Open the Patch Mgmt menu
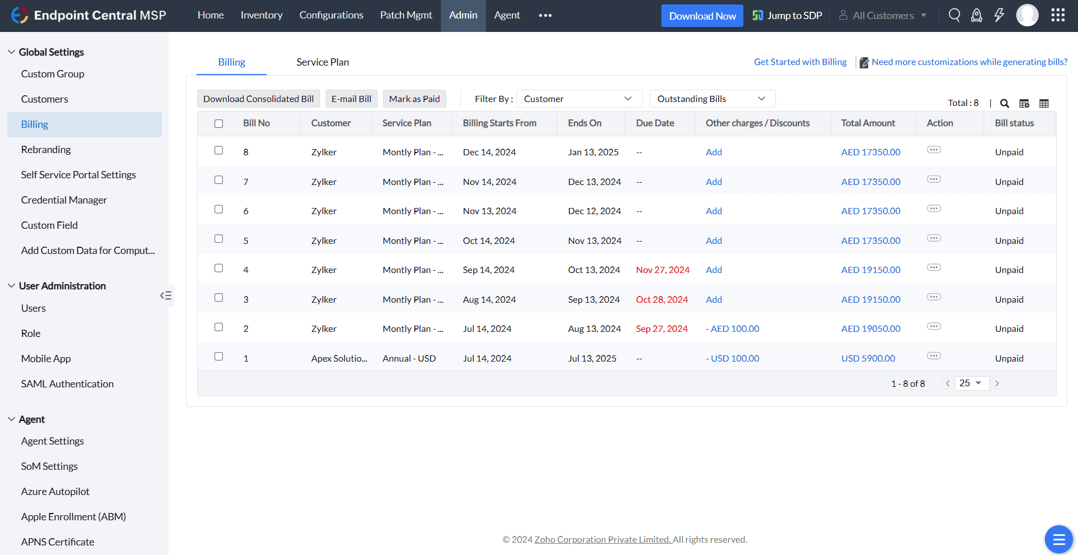The width and height of the screenshot is (1078, 555). tap(406, 15)
